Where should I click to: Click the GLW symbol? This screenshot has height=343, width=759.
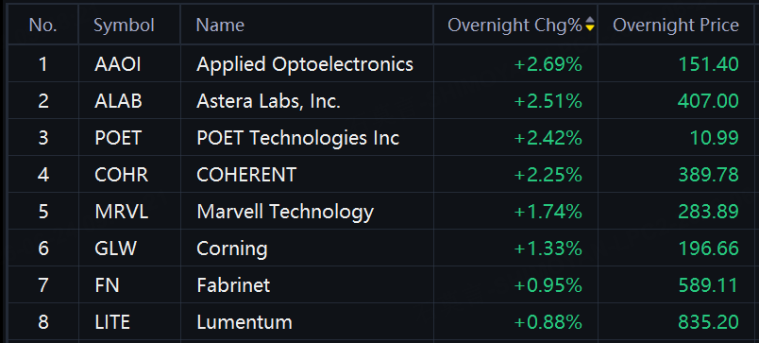click(x=115, y=249)
